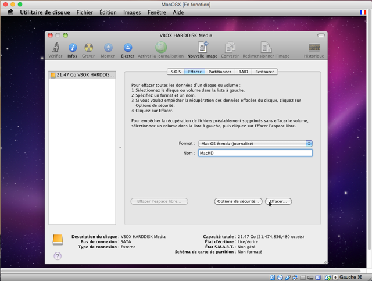Click 'Non formaté' partition scheme value
372x281 pixels.
coord(250,252)
